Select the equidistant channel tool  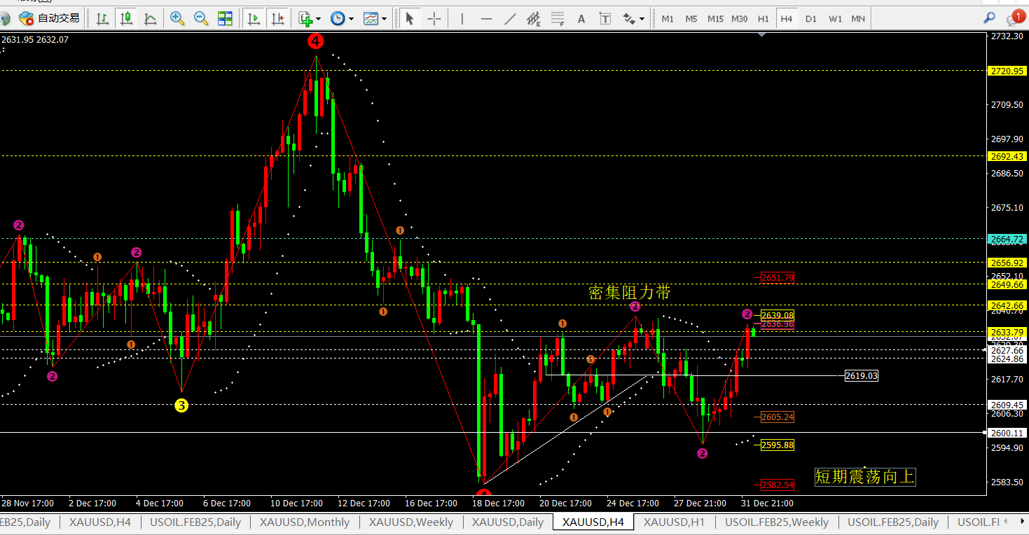534,18
